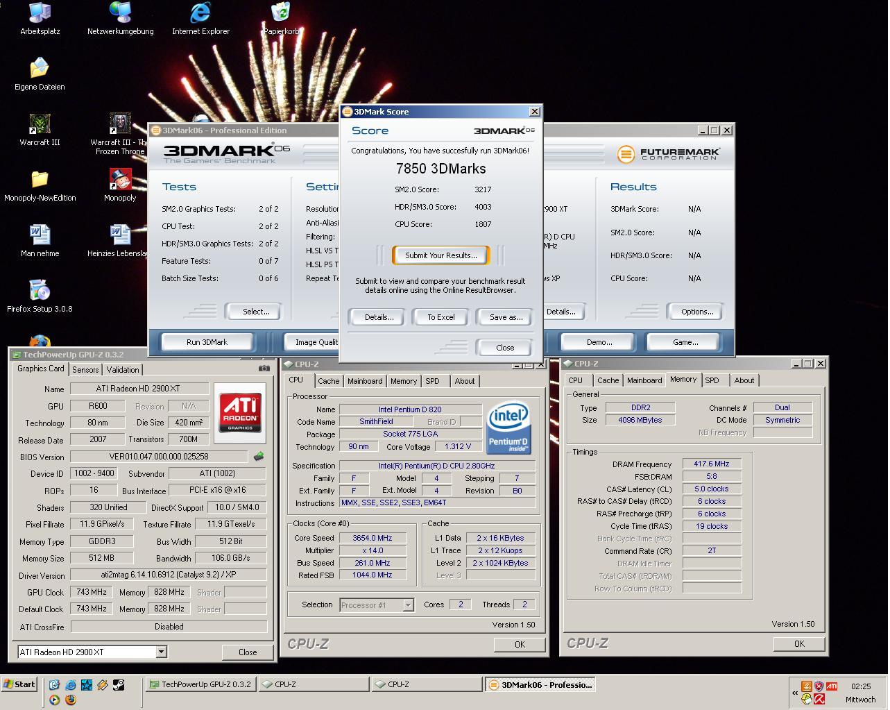
Task: Click Run 3DMark button
Action: point(207,342)
